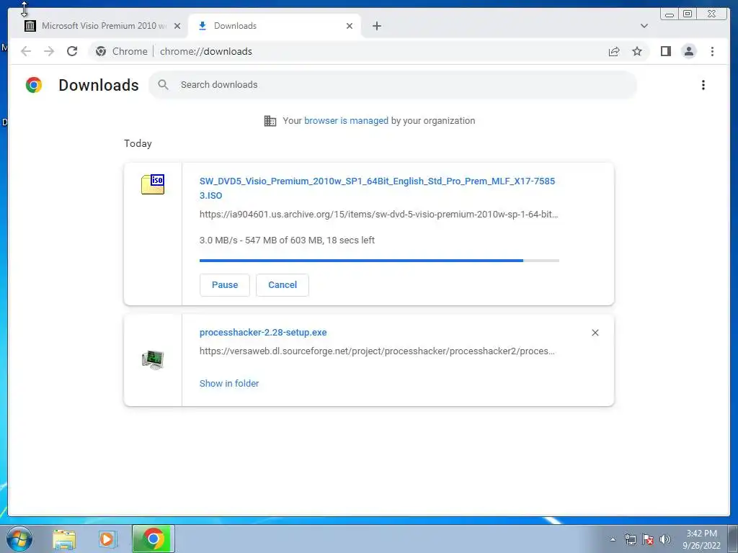
Task: Click the ISO download progress bar
Action: point(379,261)
